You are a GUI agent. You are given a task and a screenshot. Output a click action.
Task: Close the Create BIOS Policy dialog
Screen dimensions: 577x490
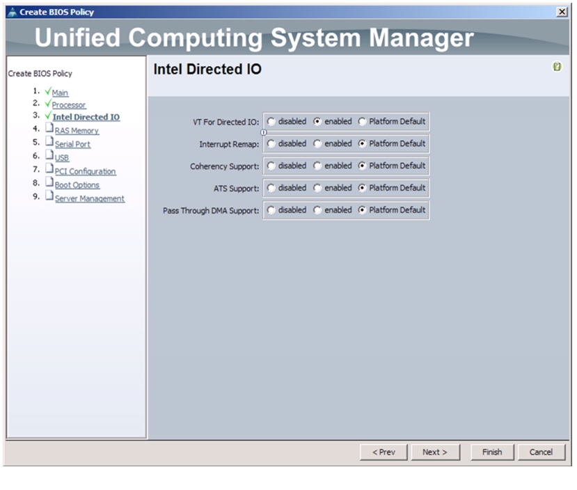pos(562,12)
